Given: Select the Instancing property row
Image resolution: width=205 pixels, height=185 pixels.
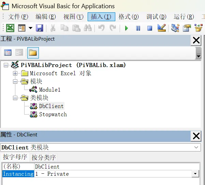Looking at the screenshot, I should point(18,174).
